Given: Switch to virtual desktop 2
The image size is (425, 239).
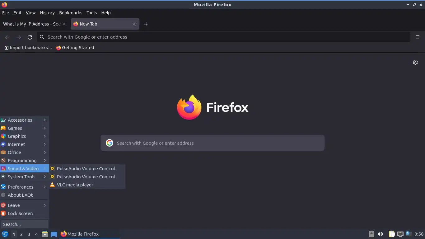Looking at the screenshot, I should point(21,234).
